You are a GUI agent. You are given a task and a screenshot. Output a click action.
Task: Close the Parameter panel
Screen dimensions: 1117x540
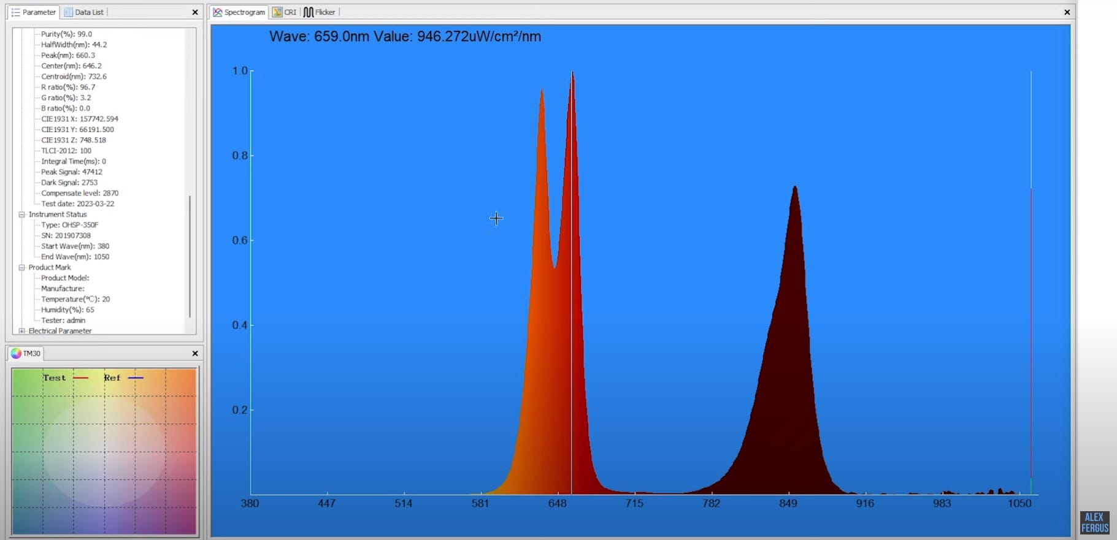click(195, 12)
